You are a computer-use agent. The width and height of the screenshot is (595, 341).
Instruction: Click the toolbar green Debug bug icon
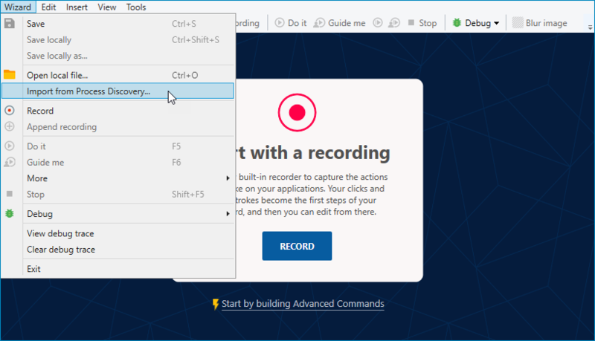point(457,23)
